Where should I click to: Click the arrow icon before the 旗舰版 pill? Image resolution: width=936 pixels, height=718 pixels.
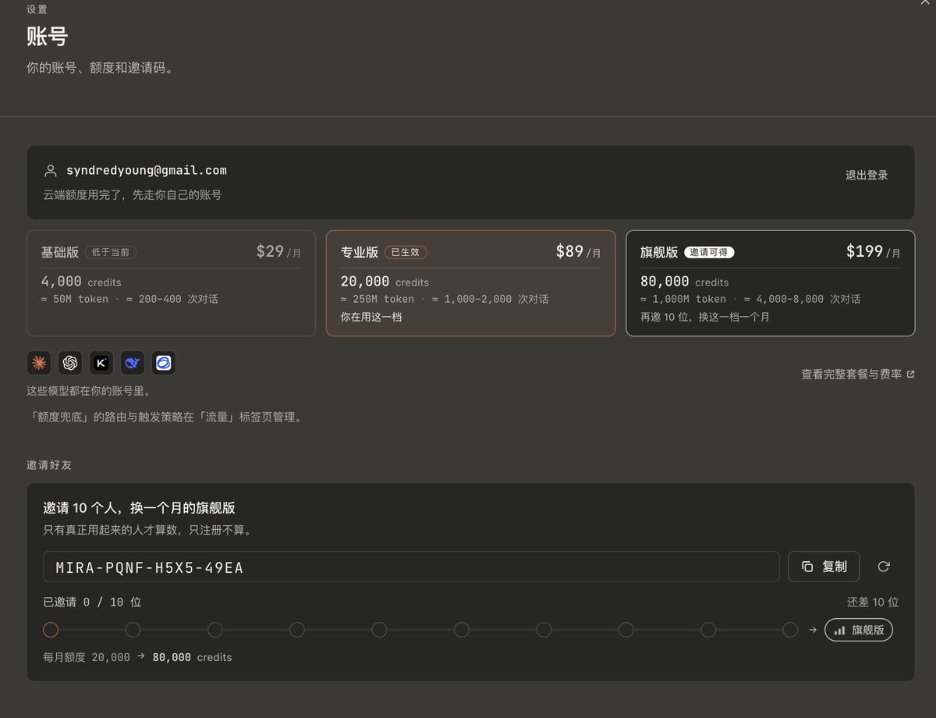coord(813,630)
